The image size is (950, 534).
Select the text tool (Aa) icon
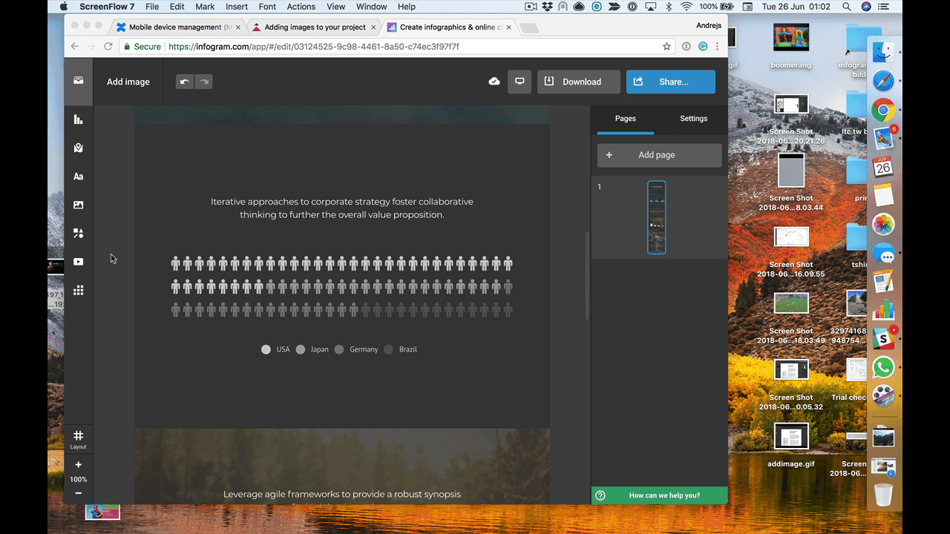[78, 177]
